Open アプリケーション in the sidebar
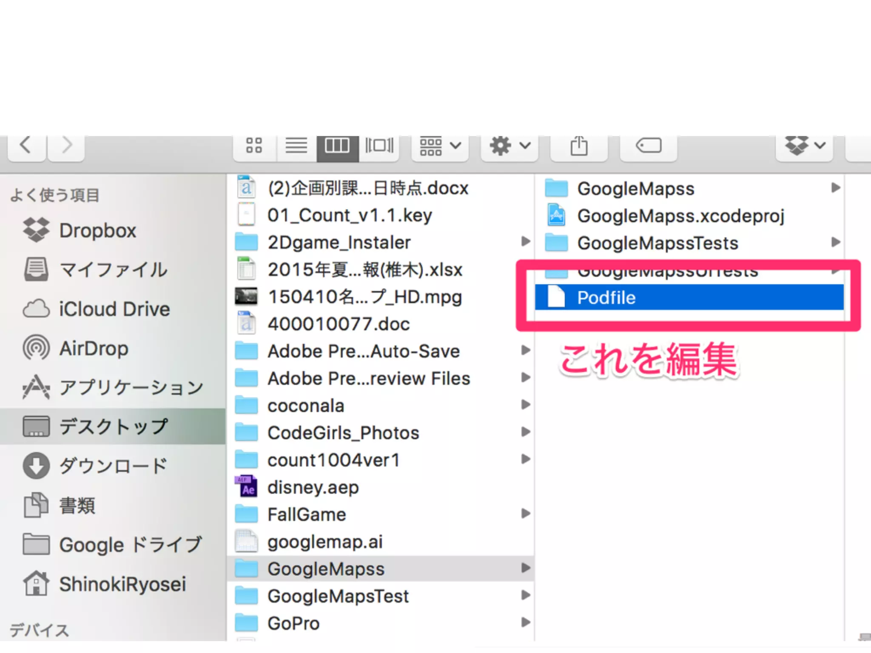871x653 pixels. [131, 388]
